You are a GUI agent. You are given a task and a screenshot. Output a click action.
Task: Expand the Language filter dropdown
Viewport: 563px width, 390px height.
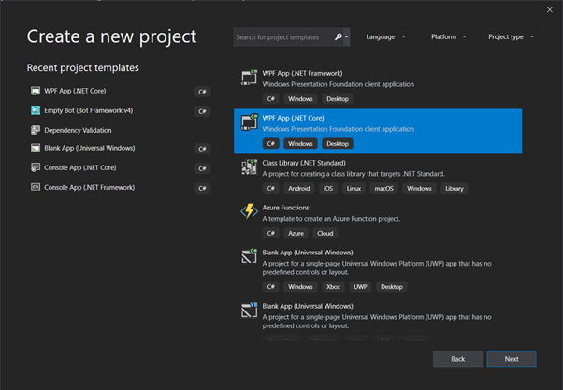(x=385, y=37)
